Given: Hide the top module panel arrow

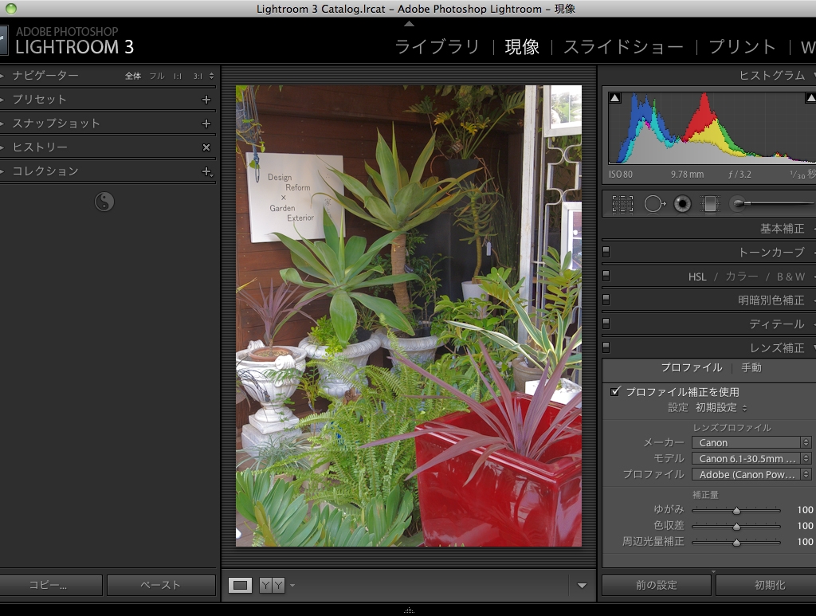Looking at the screenshot, I should tap(409, 24).
